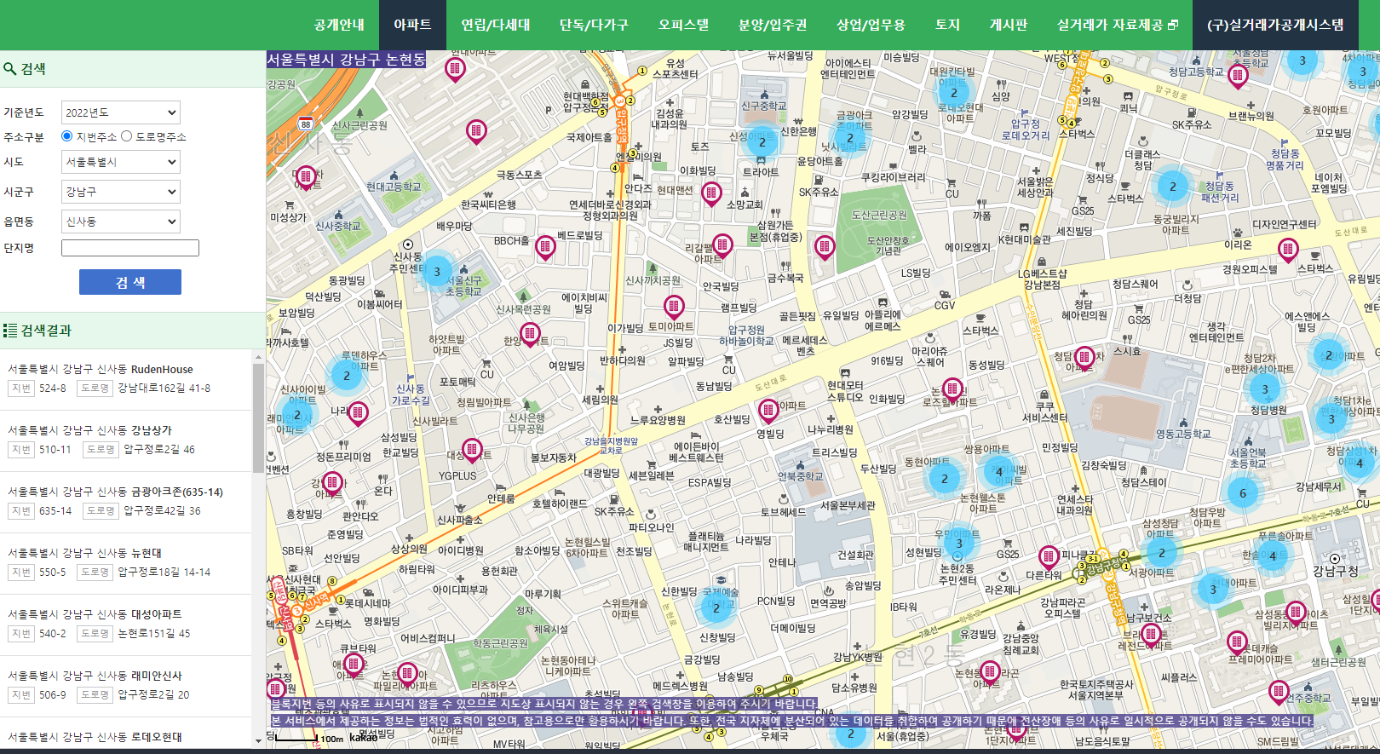
Task: Open the 공개안내 menu
Action: coord(339,25)
